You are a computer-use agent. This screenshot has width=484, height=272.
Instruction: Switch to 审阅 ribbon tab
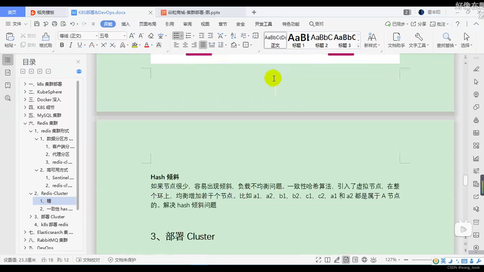[x=187, y=24]
